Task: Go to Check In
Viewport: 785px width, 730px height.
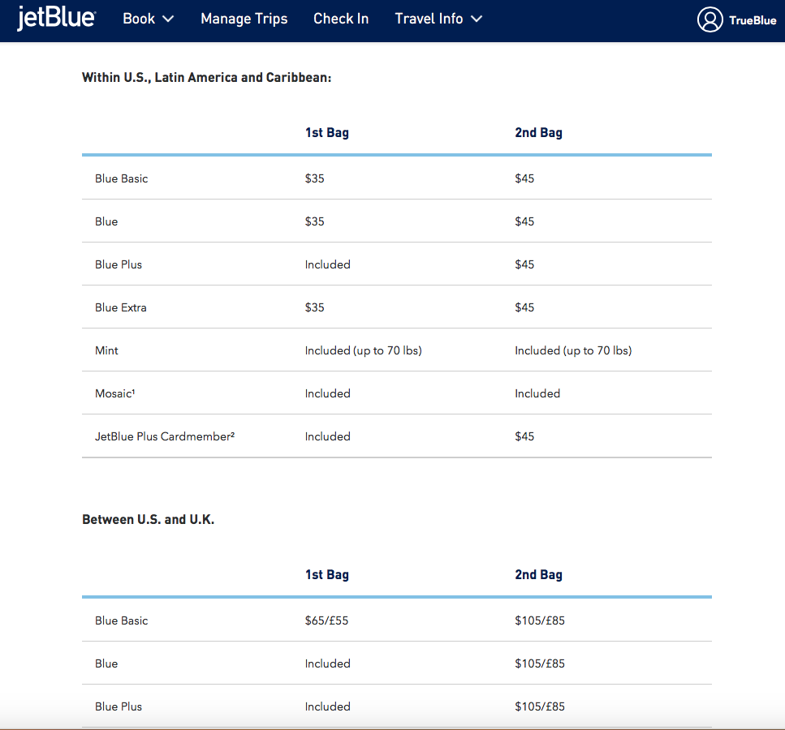Action: 341,19
